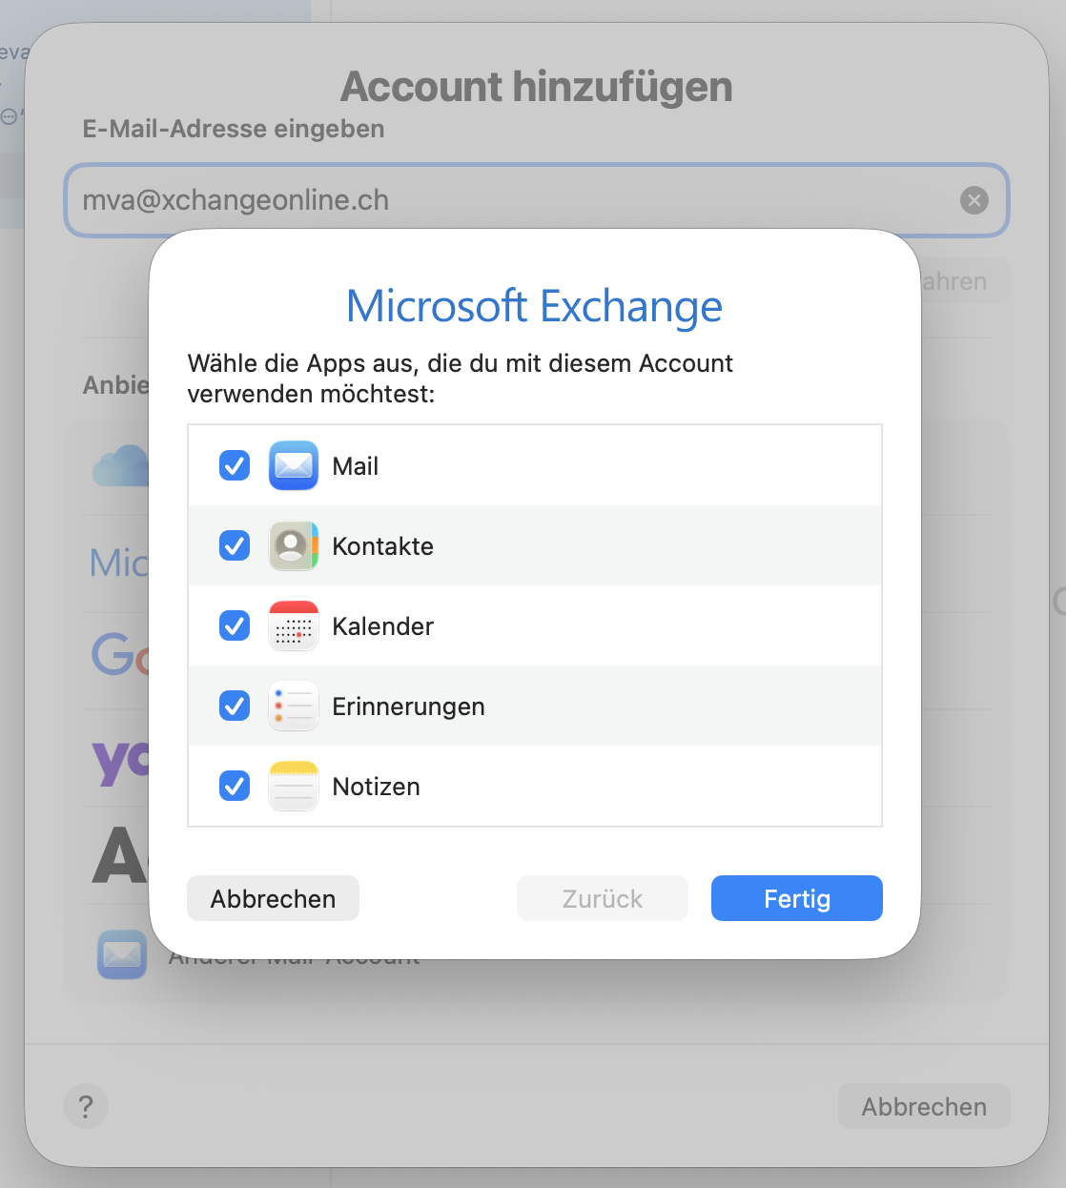
Task: Deselect the Notizen checkbox
Action: point(235,786)
